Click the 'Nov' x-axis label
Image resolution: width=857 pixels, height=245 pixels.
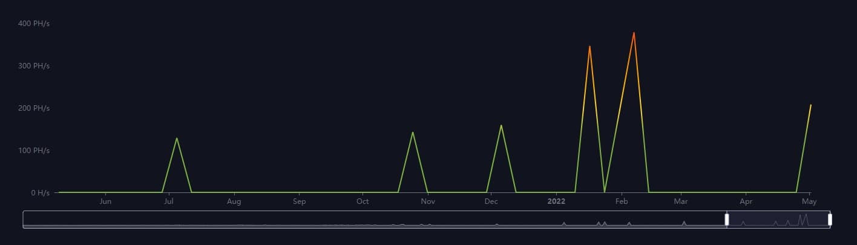[x=428, y=201]
